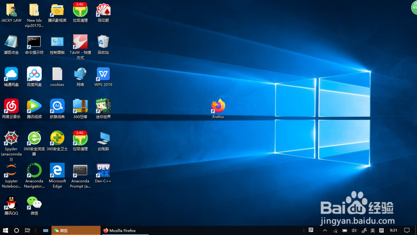This screenshot has width=417, height=235.
Task: Open the notification Action Center icon
Action: 407,230
